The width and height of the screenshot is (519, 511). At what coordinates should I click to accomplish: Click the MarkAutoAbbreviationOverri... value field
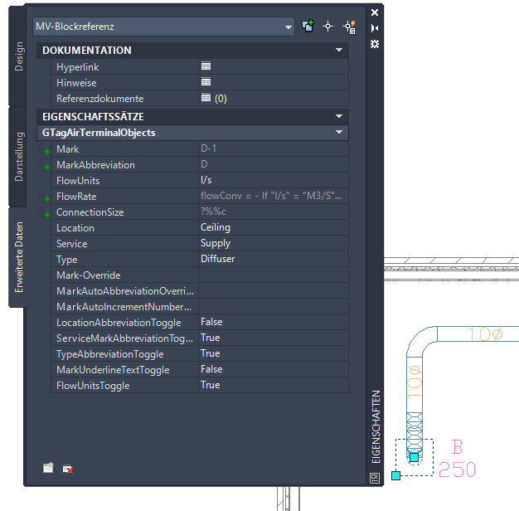click(x=274, y=290)
